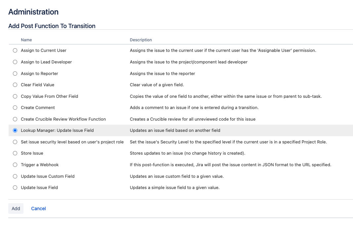The image size is (353, 230).
Task: Choose Assign to Lead Developer post function
Action: click(x=15, y=62)
